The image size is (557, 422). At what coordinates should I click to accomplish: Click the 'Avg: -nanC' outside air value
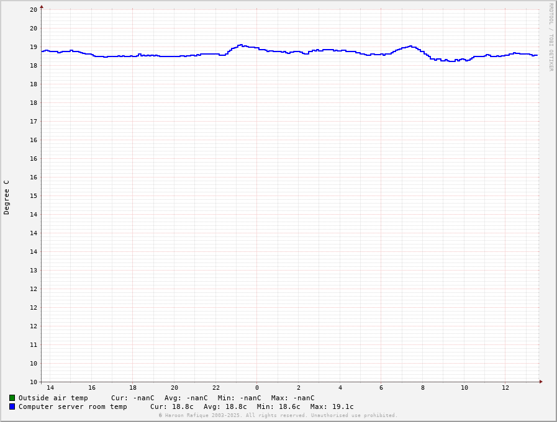(186, 398)
